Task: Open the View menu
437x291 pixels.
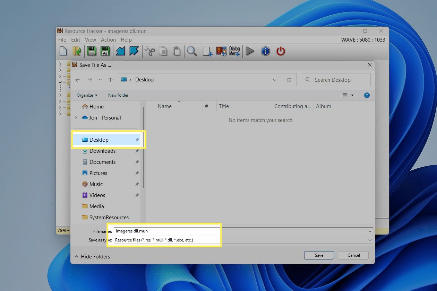Action: click(x=91, y=40)
